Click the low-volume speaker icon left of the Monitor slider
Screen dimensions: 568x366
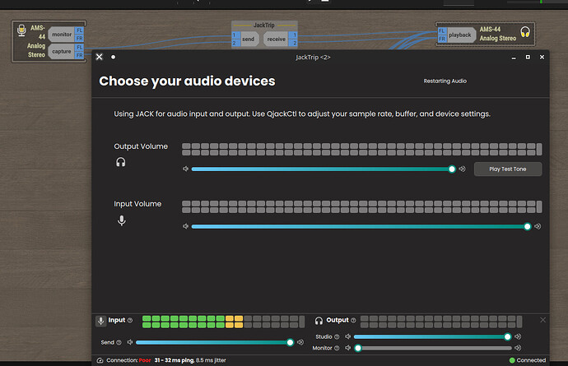point(347,348)
